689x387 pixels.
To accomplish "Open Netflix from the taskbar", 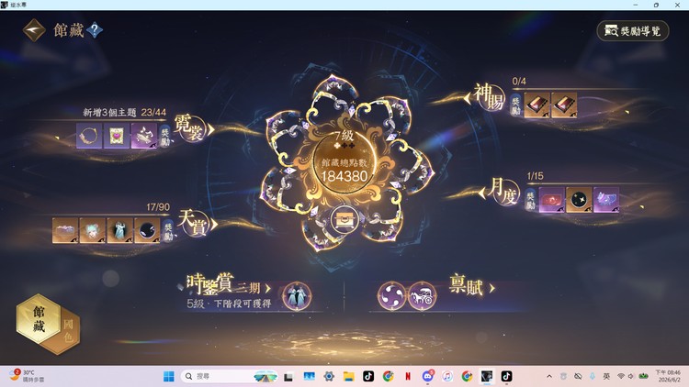I will [408, 376].
